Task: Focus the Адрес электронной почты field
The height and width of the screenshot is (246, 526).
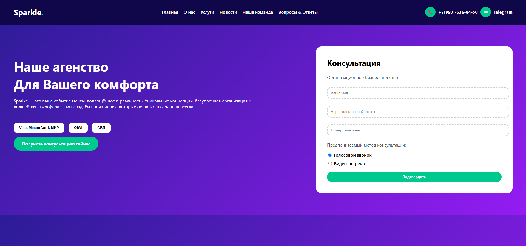Action: [x=418, y=112]
